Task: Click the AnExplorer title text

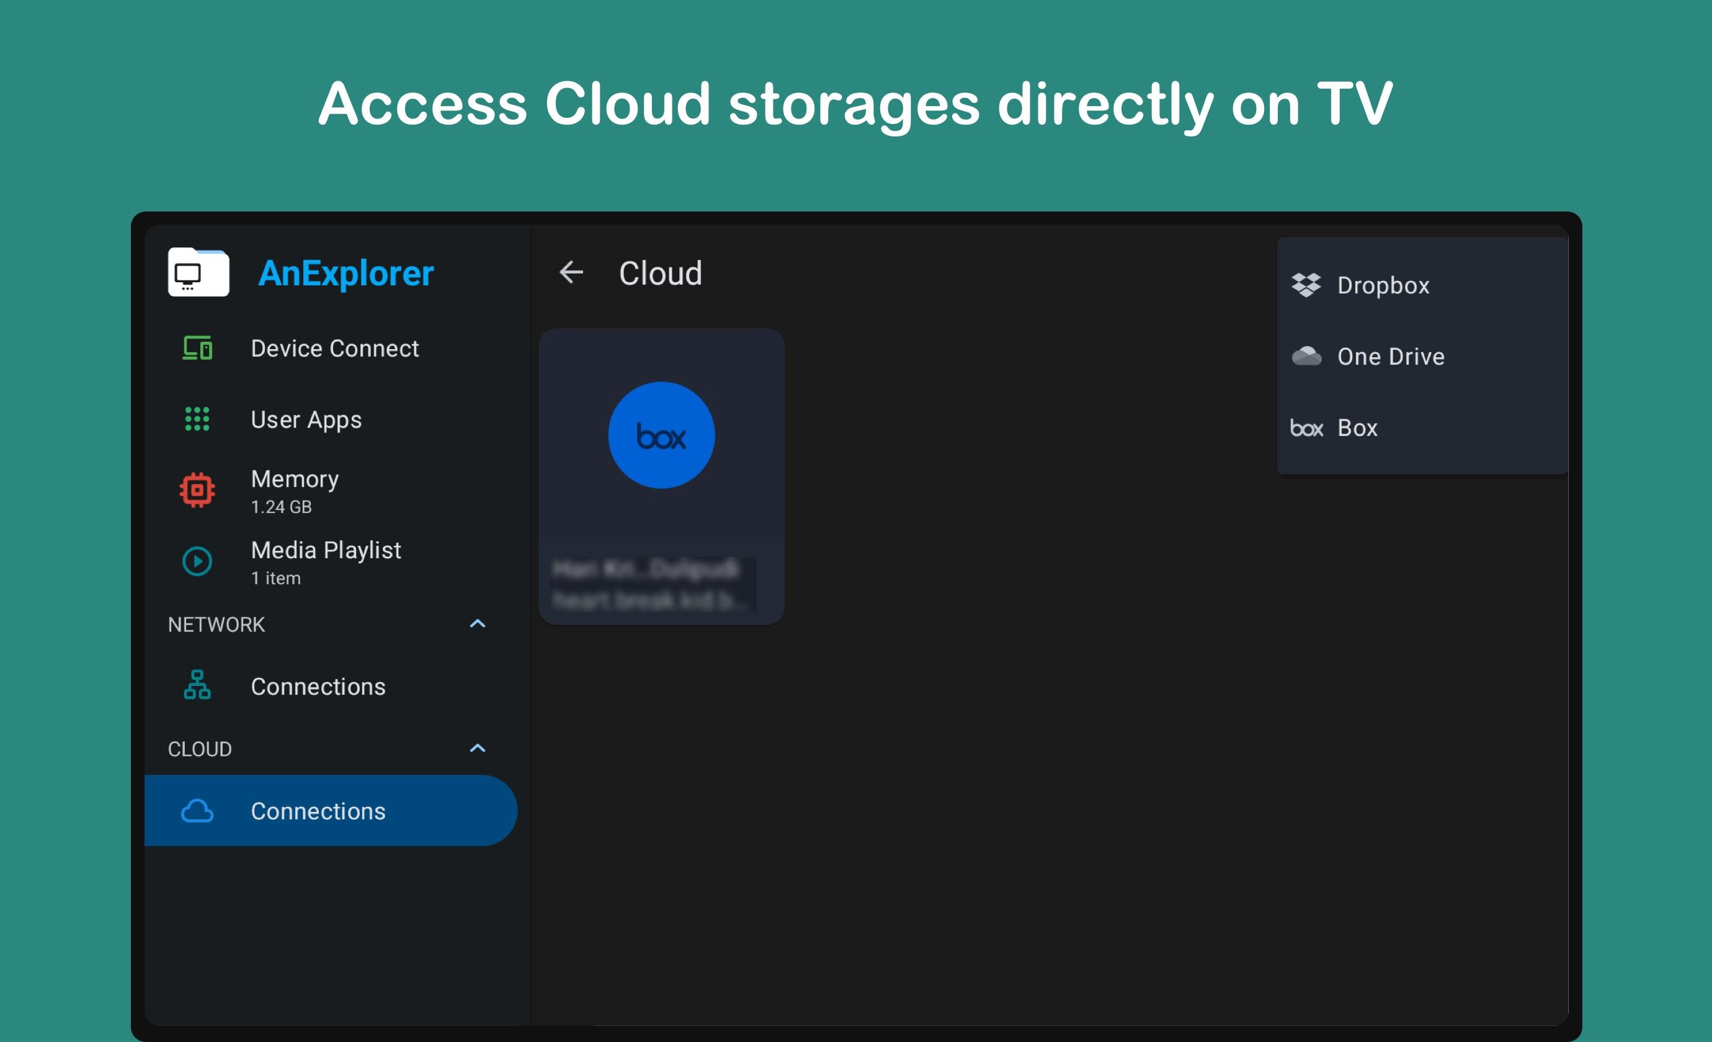Action: click(346, 273)
